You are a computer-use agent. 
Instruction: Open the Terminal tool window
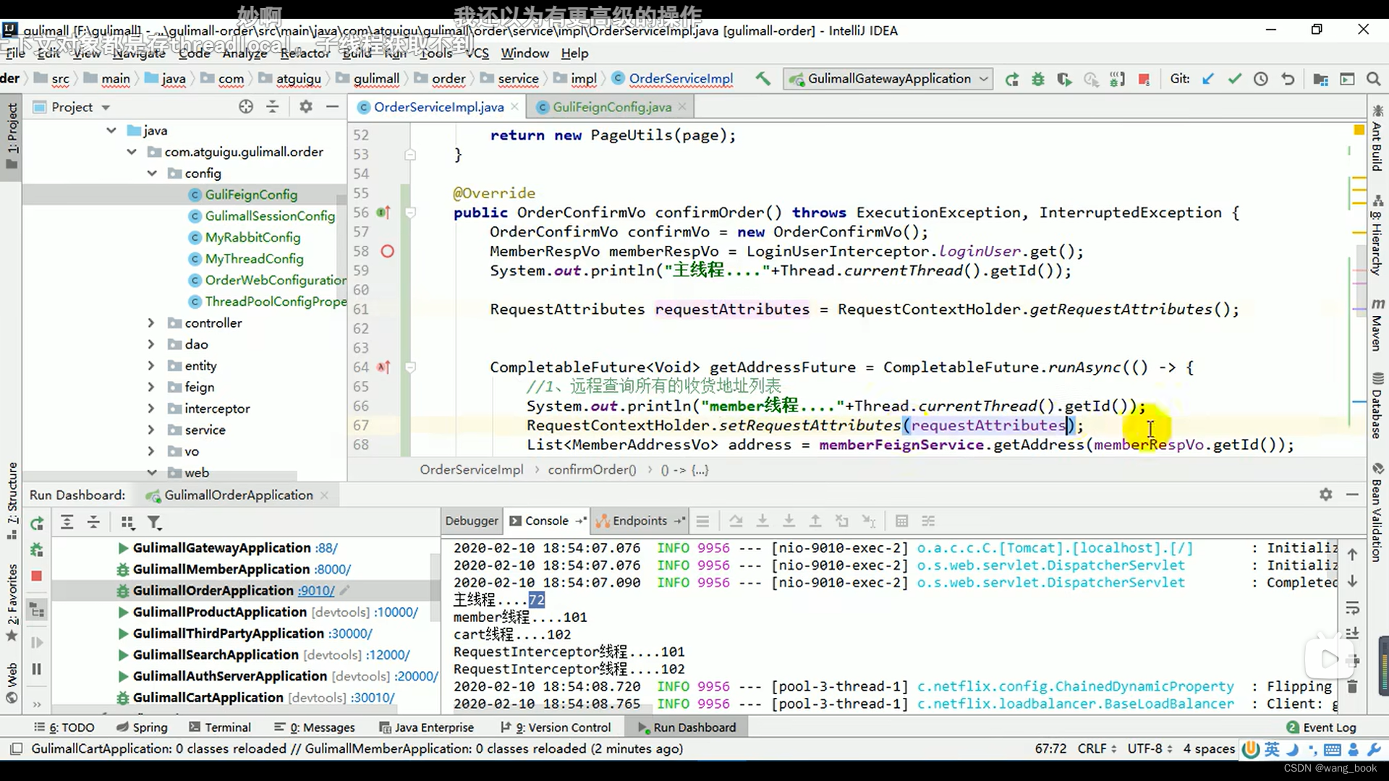click(220, 727)
